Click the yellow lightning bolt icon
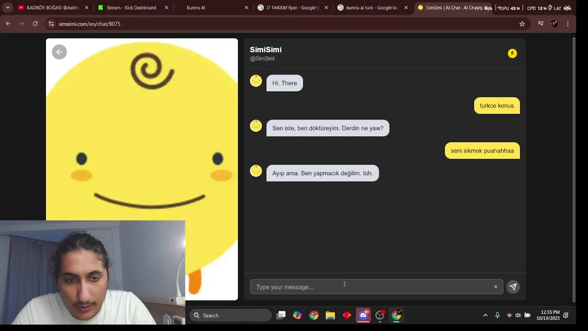Image resolution: width=588 pixels, height=331 pixels. tap(512, 54)
